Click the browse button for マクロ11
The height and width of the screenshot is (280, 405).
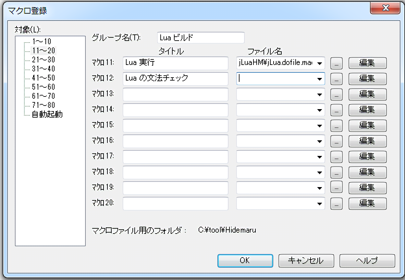[336, 63]
